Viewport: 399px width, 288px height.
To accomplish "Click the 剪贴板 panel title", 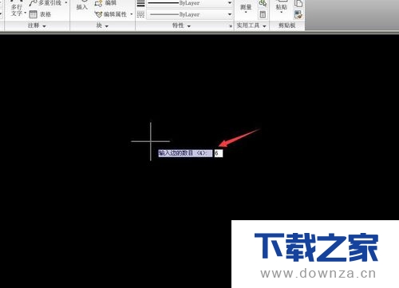I will (x=287, y=26).
